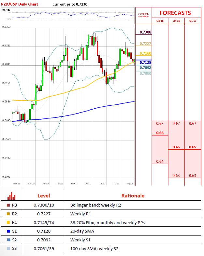Click the 0.7308 resistance level label
This screenshot has width=204, height=256.
pos(145,32)
